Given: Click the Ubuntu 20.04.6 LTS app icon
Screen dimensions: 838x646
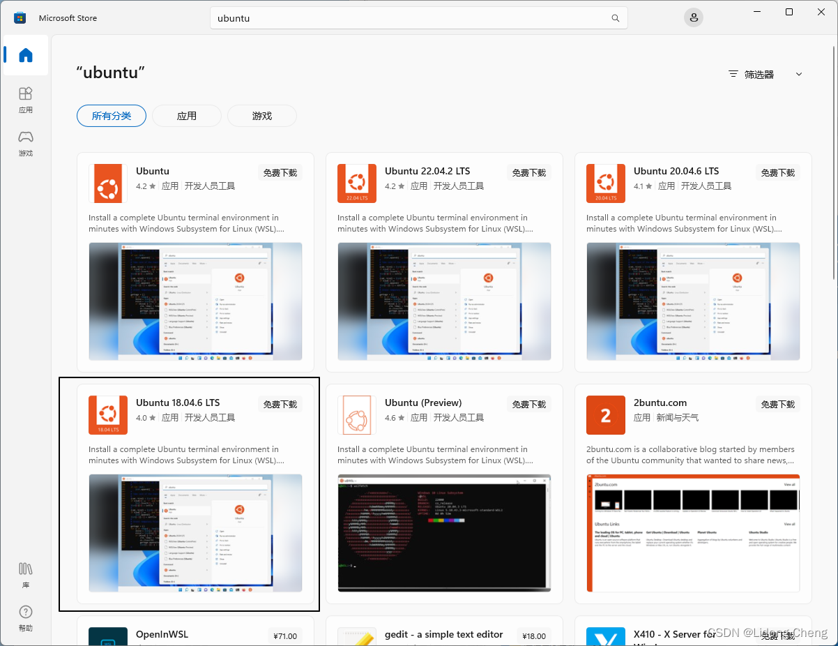Looking at the screenshot, I should coord(606,183).
